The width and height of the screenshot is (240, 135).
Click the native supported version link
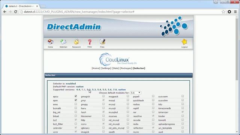tap(122, 90)
